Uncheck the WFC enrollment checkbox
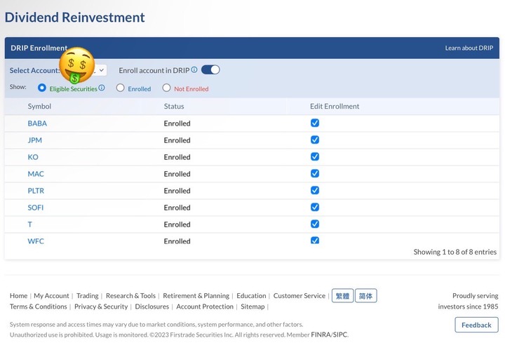Screen dimensions: 505x343 [315, 241]
